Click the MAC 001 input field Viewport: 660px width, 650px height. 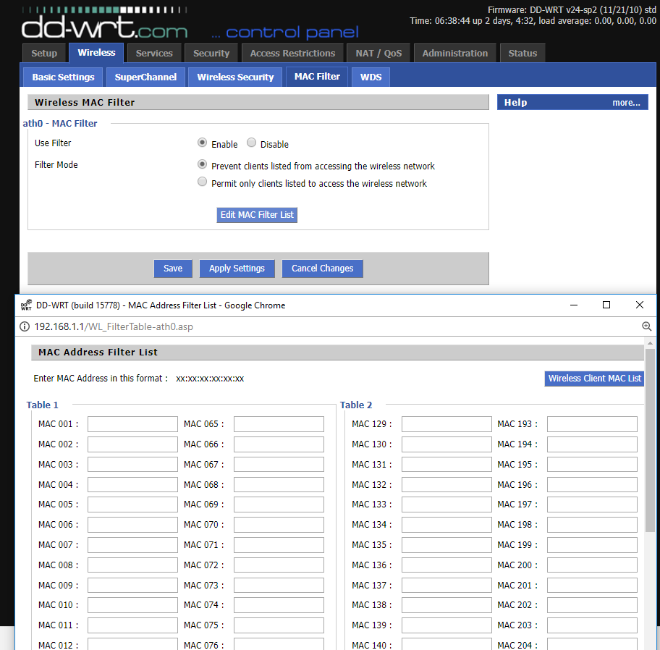click(132, 424)
